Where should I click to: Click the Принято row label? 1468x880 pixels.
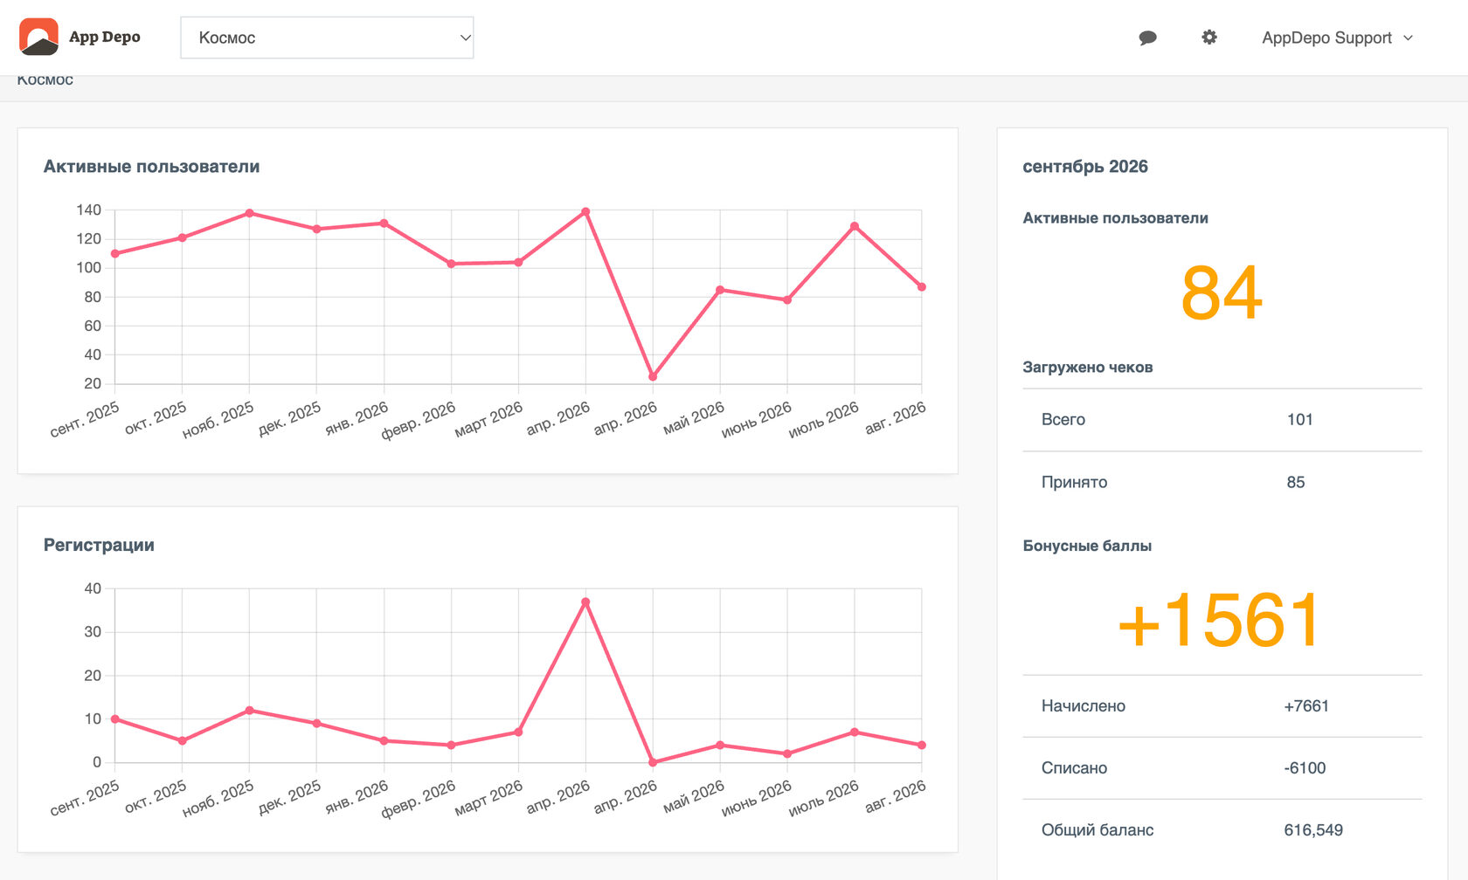click(x=1074, y=482)
